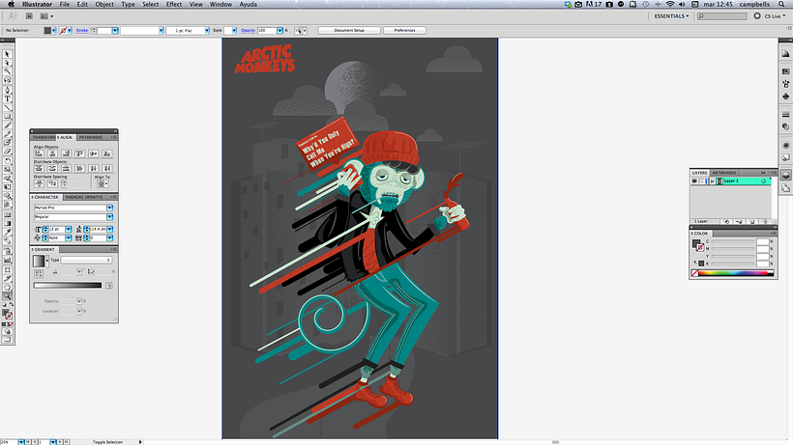Click the Delete Selection trash icon in Layers
793x445 pixels.
[765, 221]
